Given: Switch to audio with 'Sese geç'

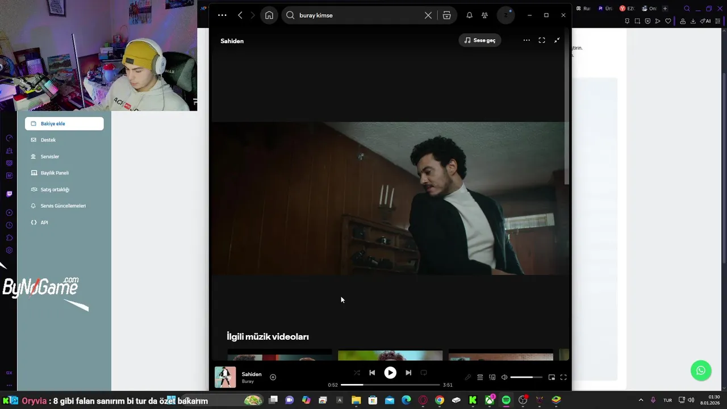Looking at the screenshot, I should 480,40.
